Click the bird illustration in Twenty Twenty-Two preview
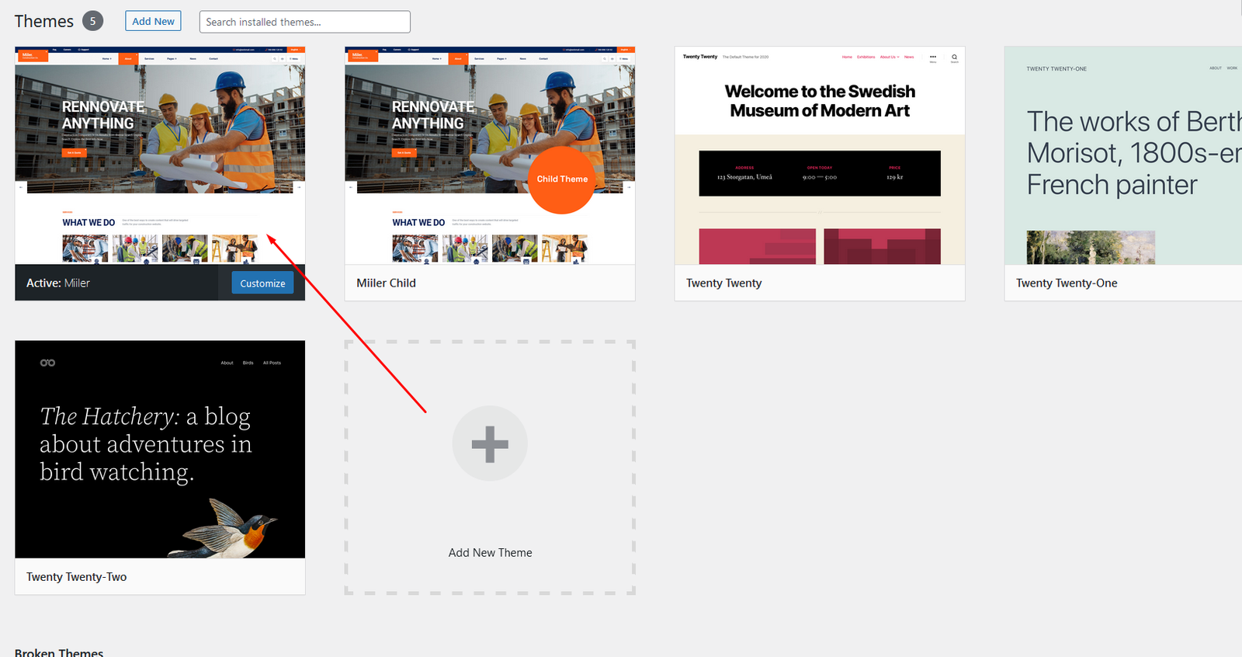The image size is (1242, 657). pyautogui.click(x=233, y=527)
